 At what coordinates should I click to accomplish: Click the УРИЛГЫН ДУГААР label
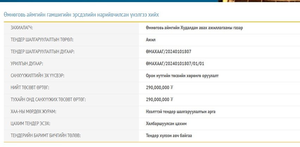[29, 63]
